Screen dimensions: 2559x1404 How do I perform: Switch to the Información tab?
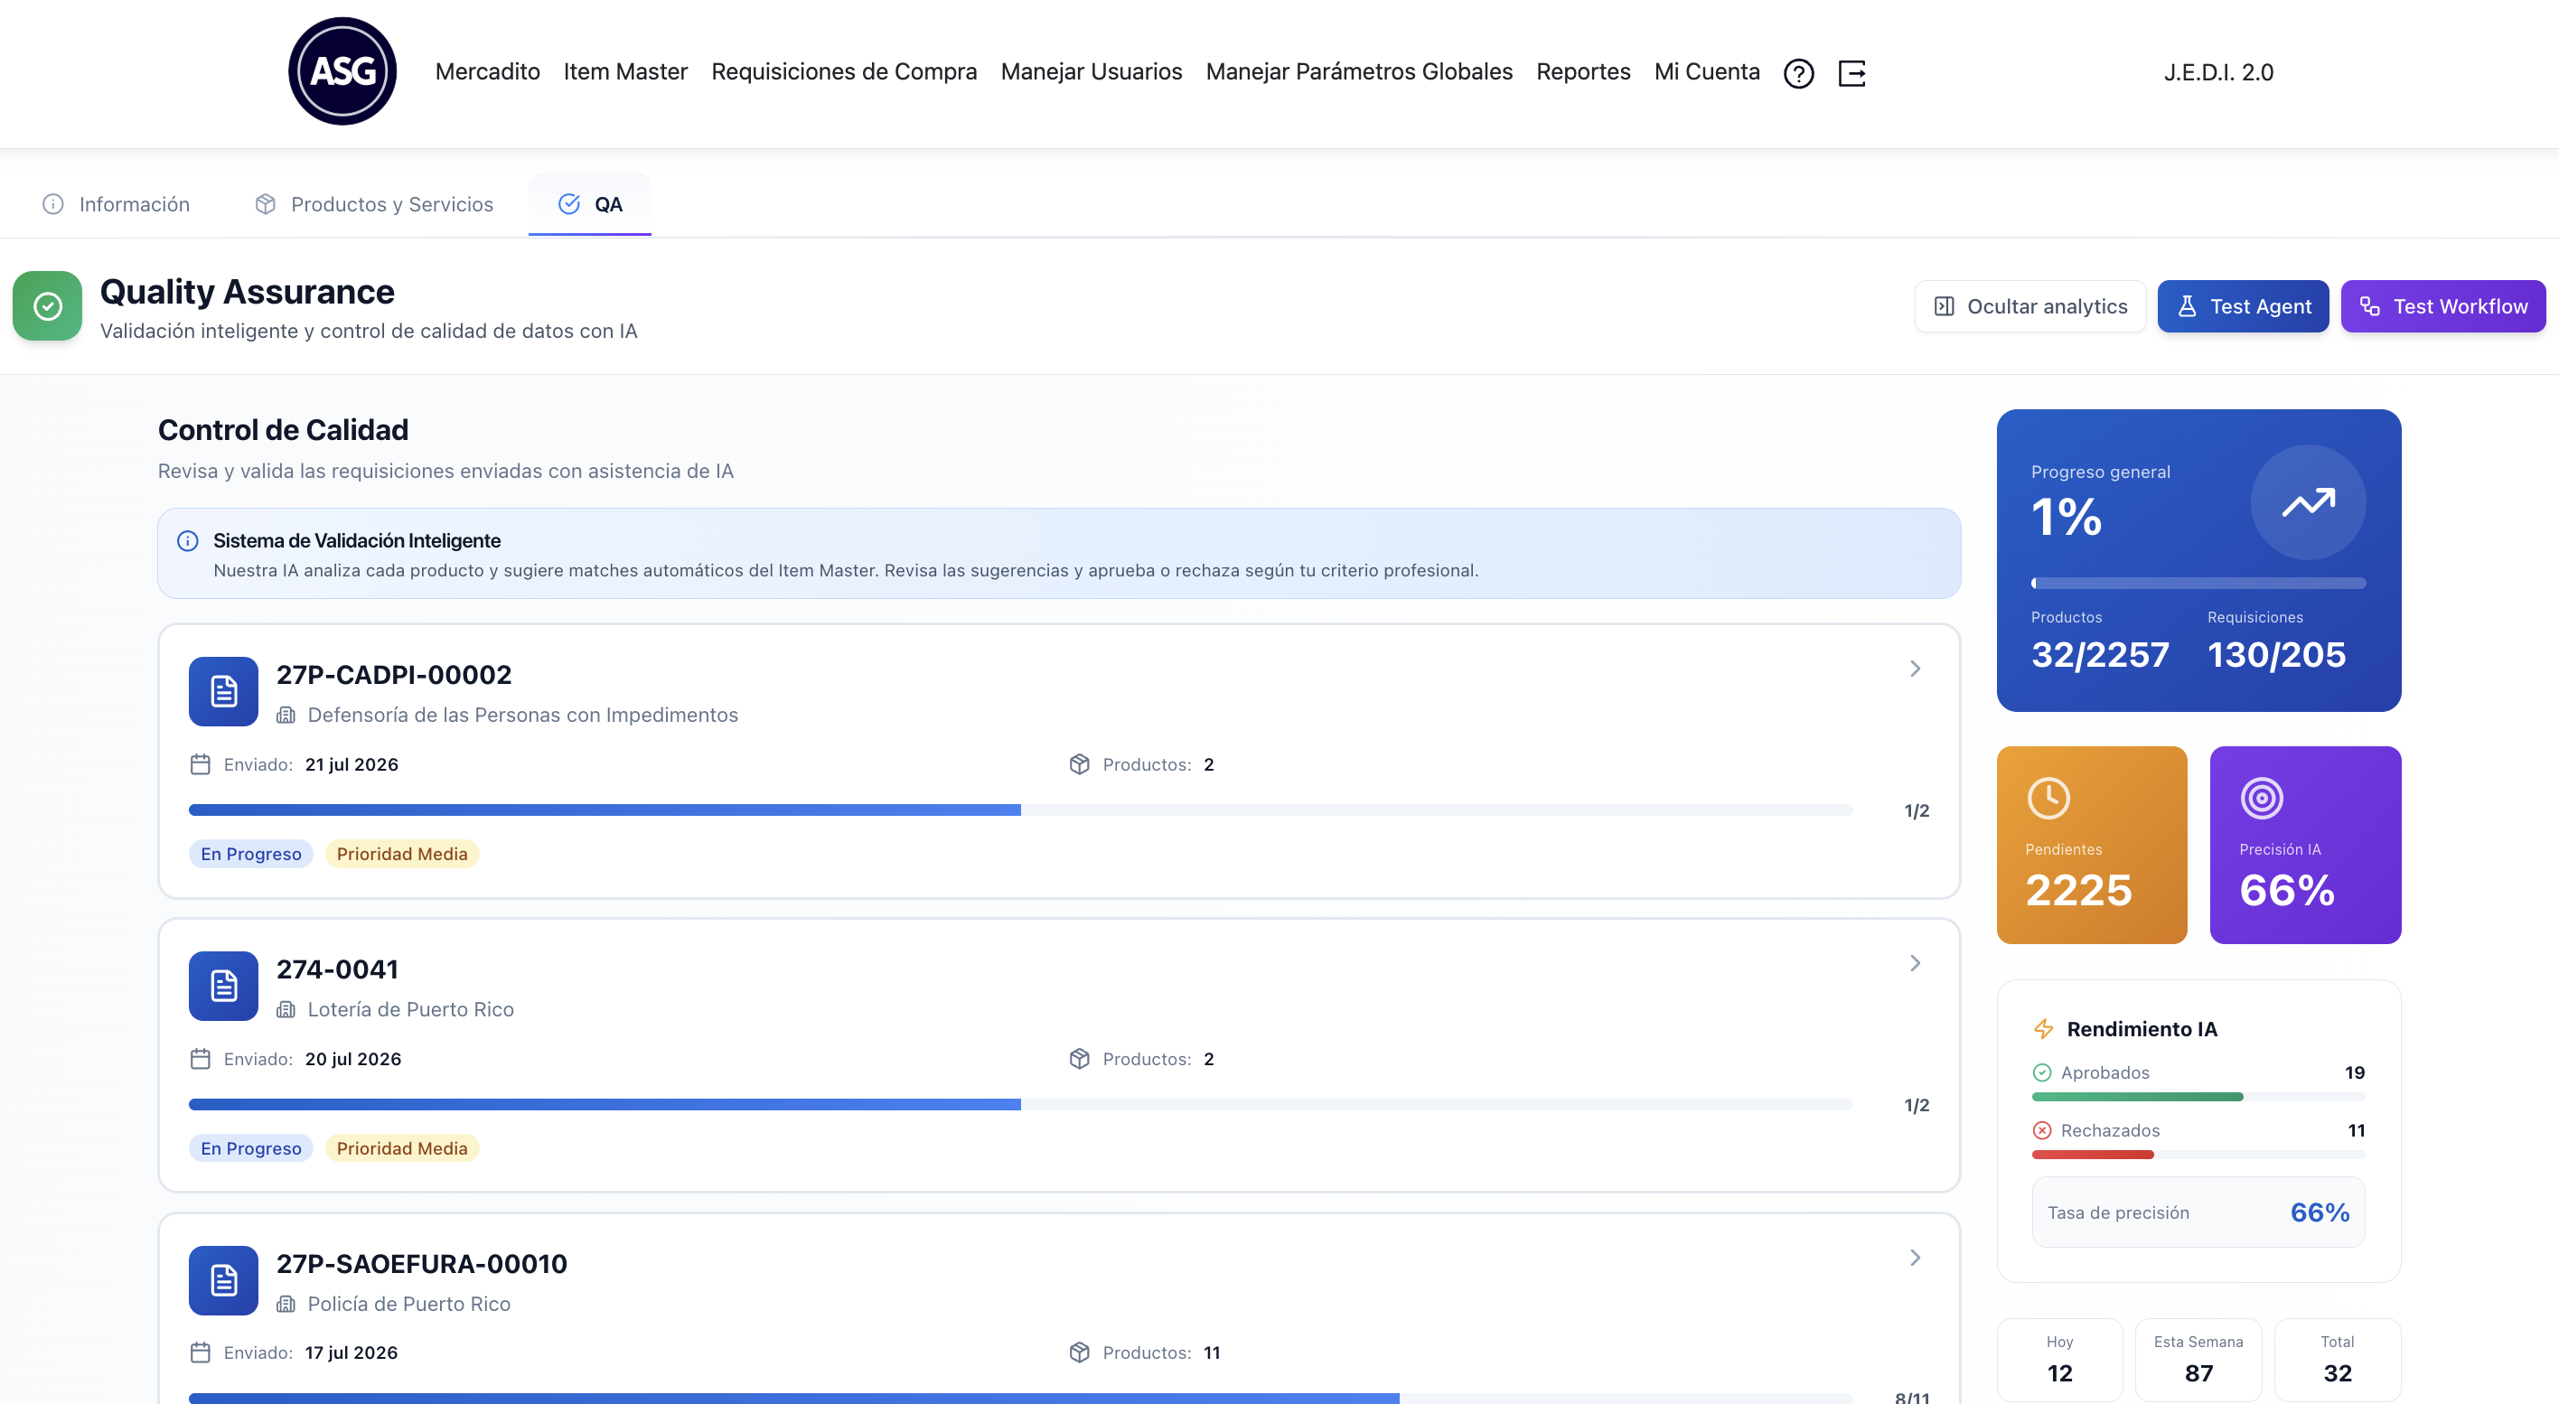tap(117, 204)
